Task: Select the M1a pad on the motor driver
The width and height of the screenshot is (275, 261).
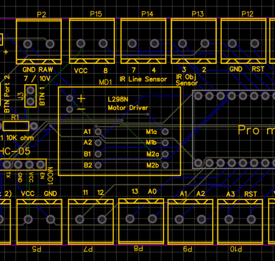Action: tap(165, 132)
